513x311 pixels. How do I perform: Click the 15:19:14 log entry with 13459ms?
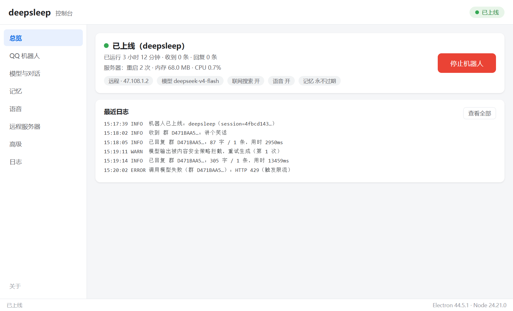(x=197, y=161)
